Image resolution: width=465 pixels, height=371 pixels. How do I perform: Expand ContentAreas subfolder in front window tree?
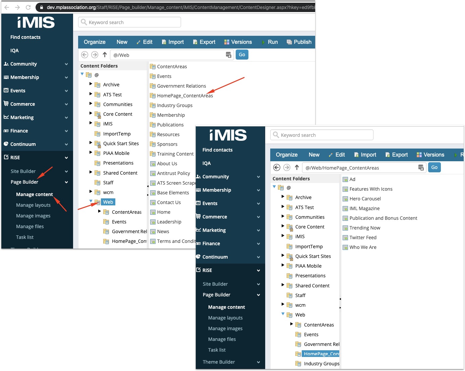click(x=292, y=324)
